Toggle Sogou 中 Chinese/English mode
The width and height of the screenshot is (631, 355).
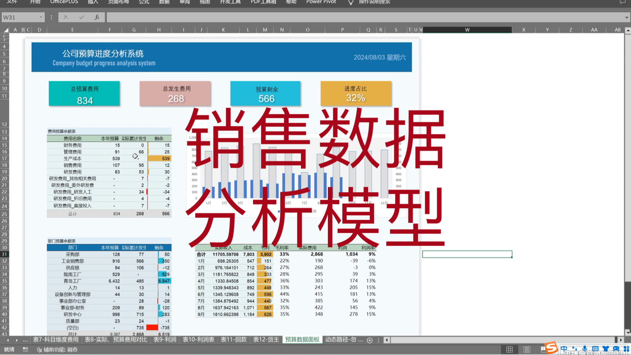[564, 349]
